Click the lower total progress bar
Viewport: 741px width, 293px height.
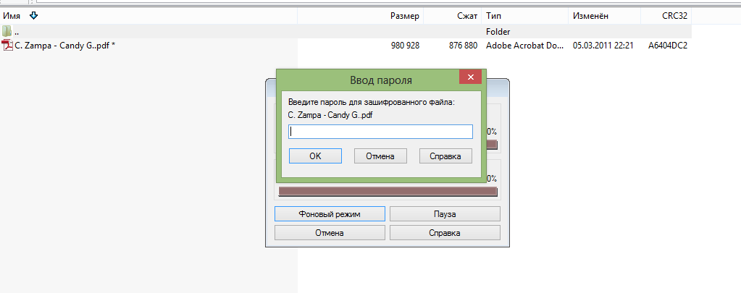click(x=388, y=191)
